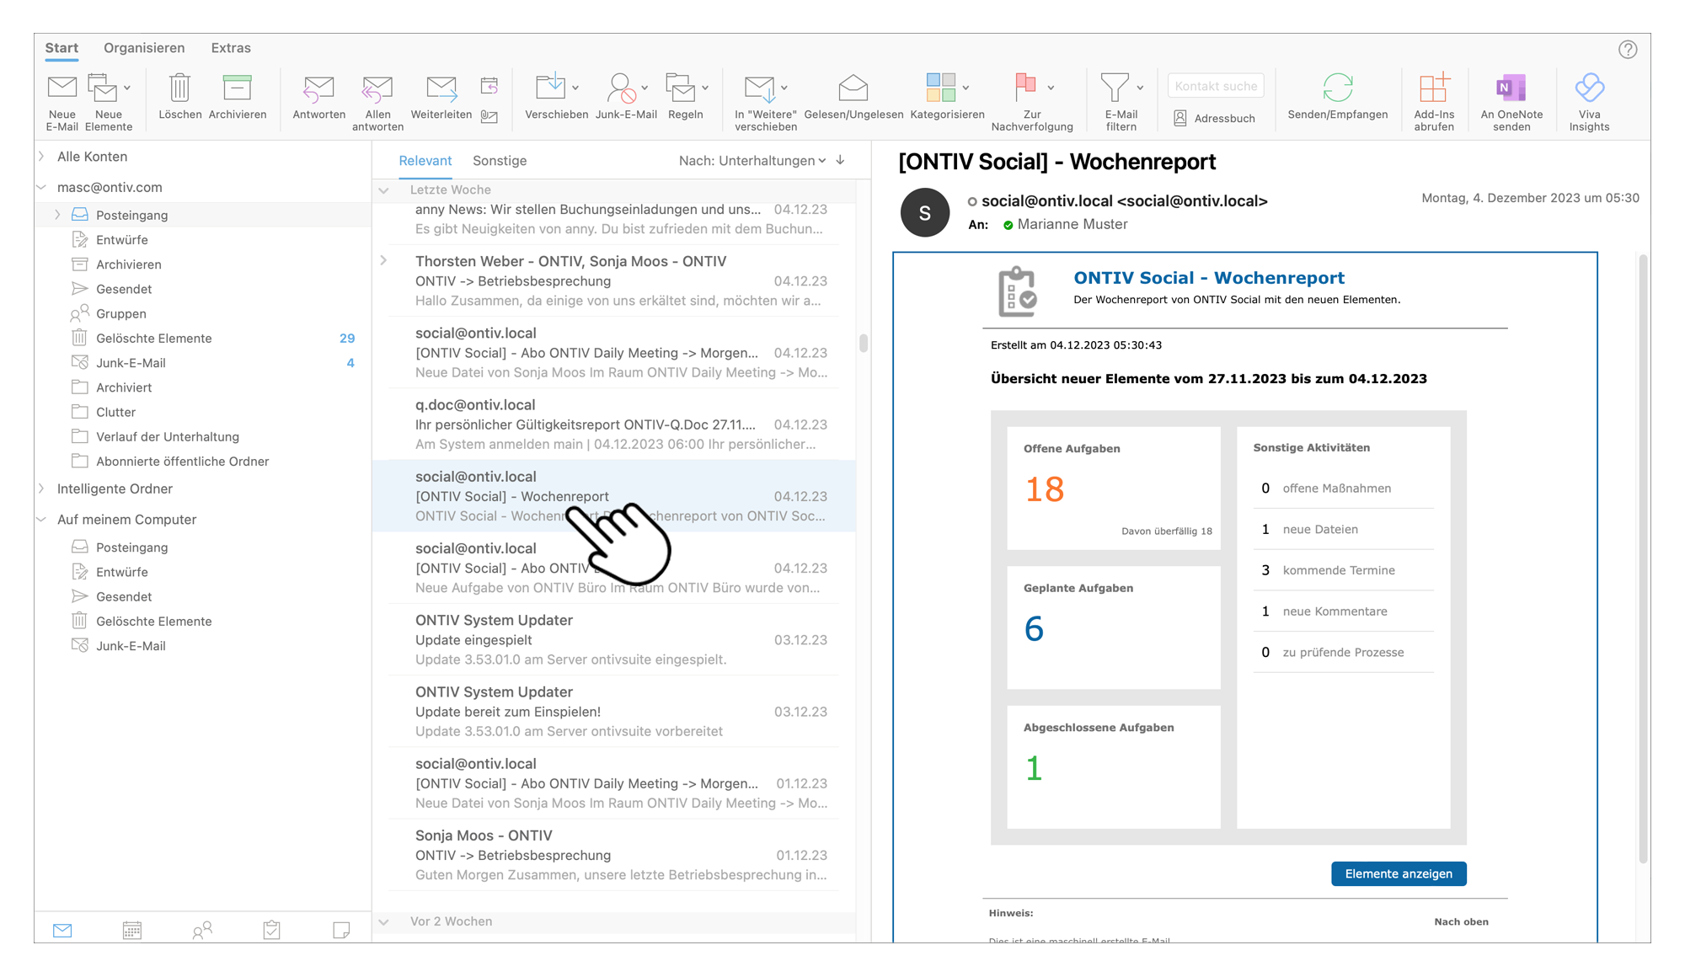This screenshot has width=1685, height=977.
Task: Click the Antworten reply icon
Action: [x=318, y=88]
